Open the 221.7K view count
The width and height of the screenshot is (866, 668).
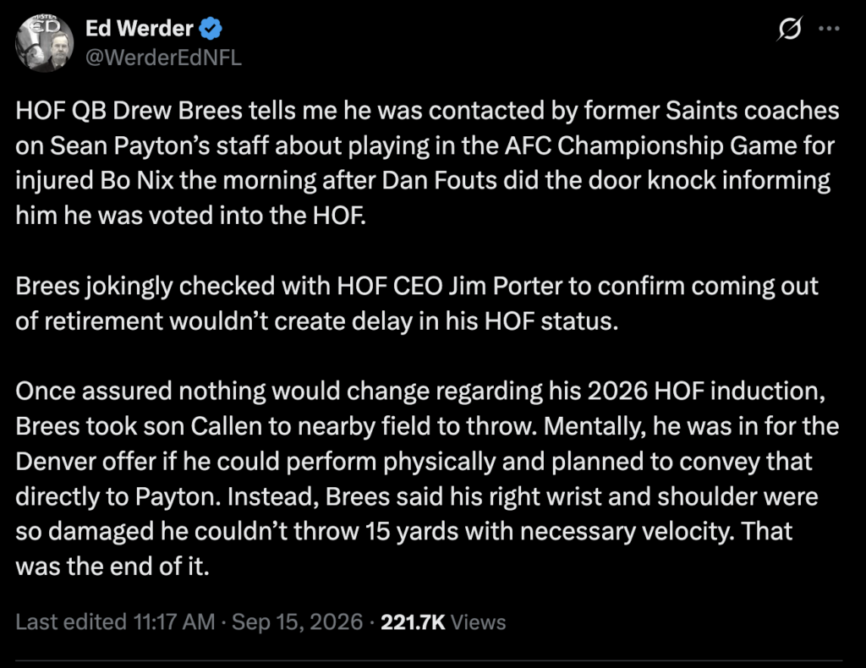pyautogui.click(x=413, y=621)
